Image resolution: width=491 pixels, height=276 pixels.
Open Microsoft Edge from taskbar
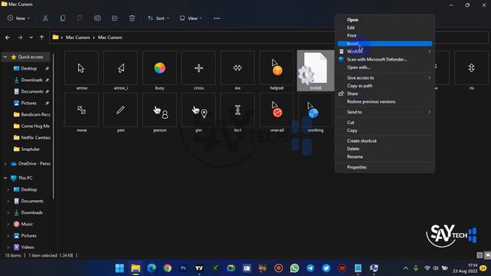click(152, 268)
